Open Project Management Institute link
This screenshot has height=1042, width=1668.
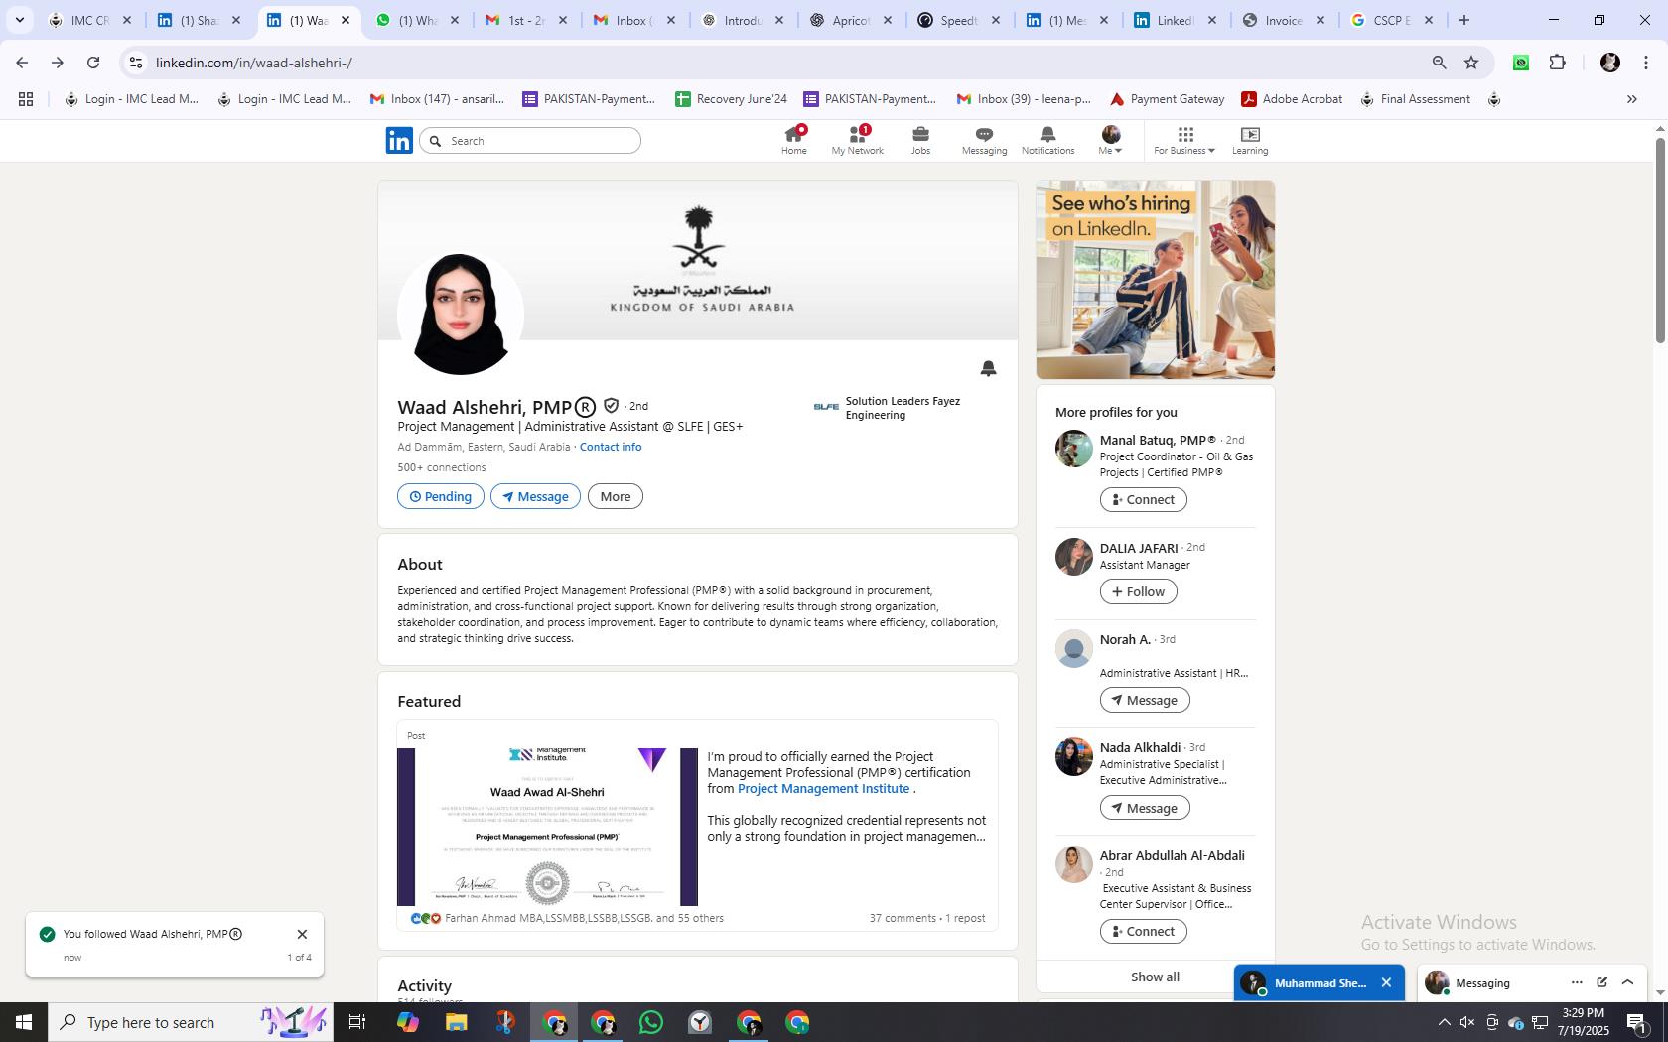(823, 788)
